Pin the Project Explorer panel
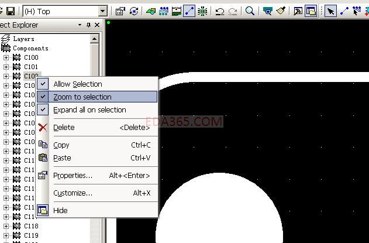Image resolution: width=369 pixels, height=243 pixels. point(88,25)
